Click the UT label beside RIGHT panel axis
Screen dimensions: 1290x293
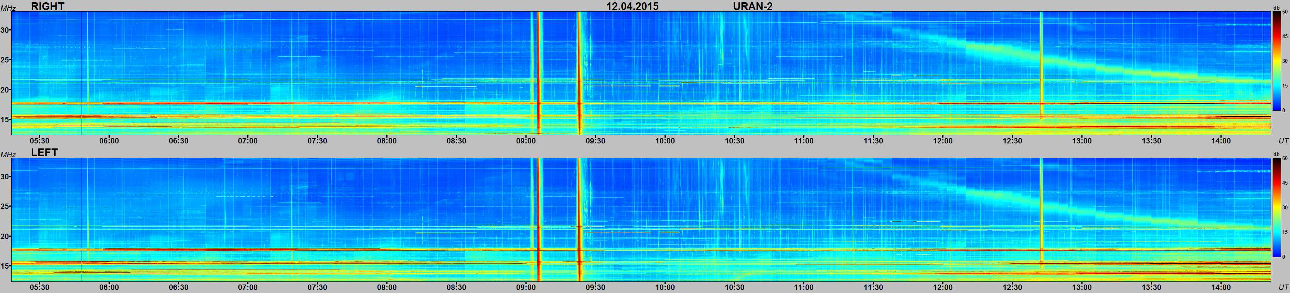coord(1283,141)
